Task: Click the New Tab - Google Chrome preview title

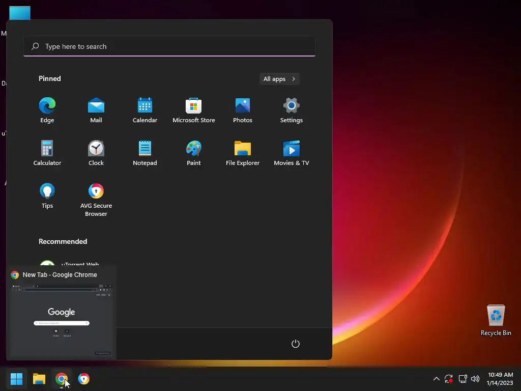Action: pyautogui.click(x=60, y=274)
